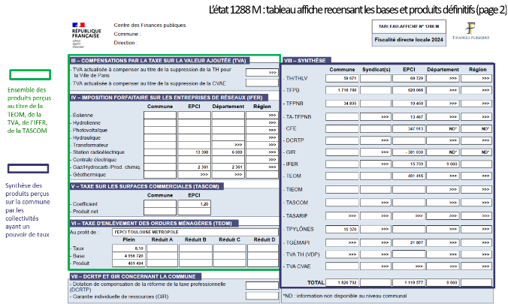Click Synthèse IFER EPCI value 15 759
The height and width of the screenshot is (304, 508).
click(x=409, y=164)
